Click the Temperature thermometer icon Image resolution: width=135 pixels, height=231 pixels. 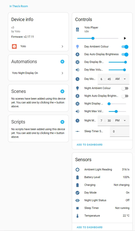(x=77, y=216)
